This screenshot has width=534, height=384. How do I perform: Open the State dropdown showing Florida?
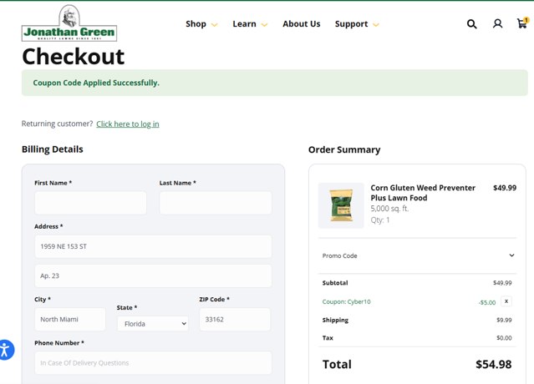pos(153,324)
